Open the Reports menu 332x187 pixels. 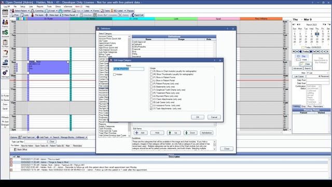[40, 7]
